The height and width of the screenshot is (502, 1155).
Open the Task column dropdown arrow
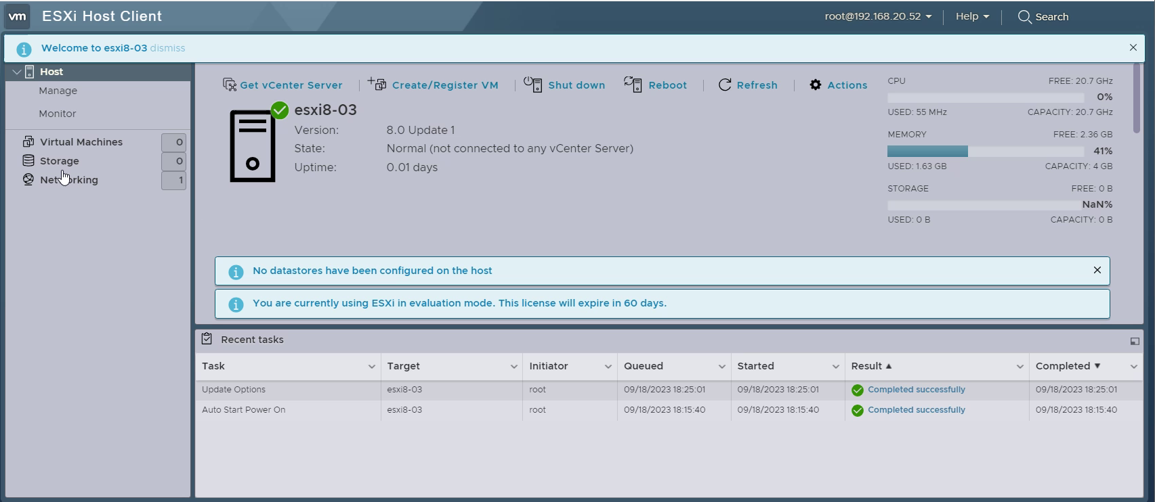pos(372,367)
